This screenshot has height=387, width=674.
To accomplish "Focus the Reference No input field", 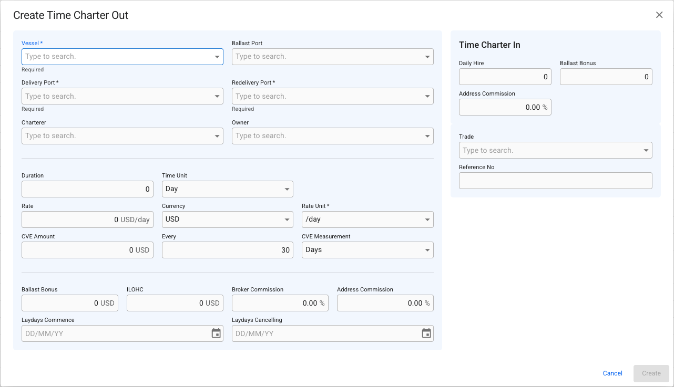I will (x=556, y=181).
